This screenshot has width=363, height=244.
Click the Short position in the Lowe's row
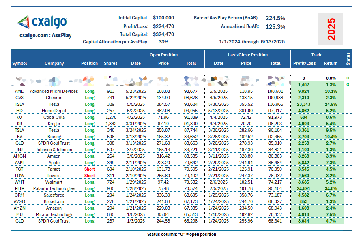pos(89,176)
